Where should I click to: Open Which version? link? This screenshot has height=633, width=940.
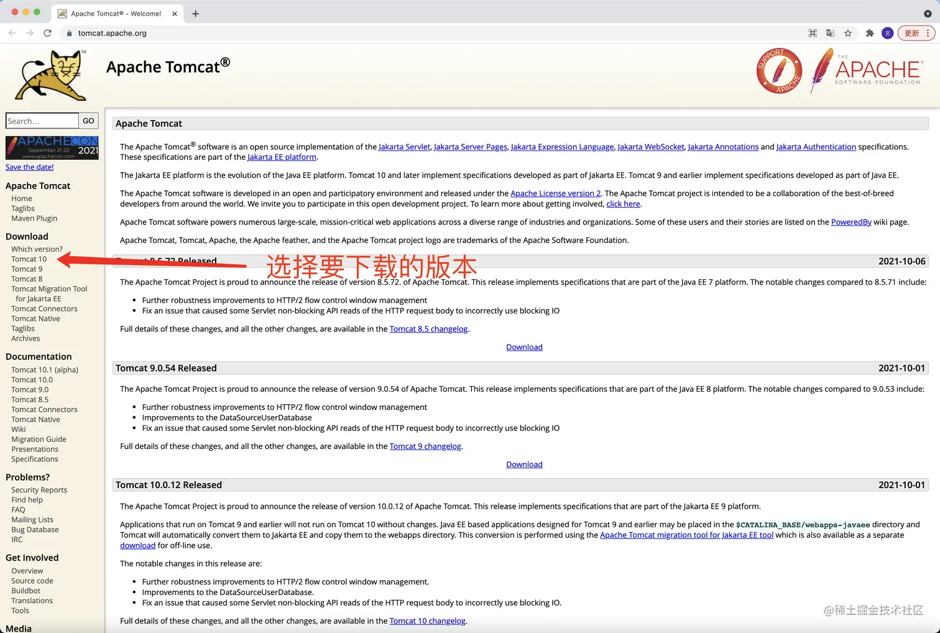point(37,249)
